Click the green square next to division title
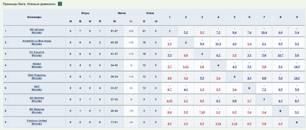This screenshot has width=306, height=130. (60, 4)
